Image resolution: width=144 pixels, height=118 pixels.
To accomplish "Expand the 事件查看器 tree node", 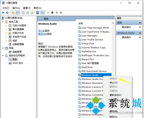I will tap(6, 29).
